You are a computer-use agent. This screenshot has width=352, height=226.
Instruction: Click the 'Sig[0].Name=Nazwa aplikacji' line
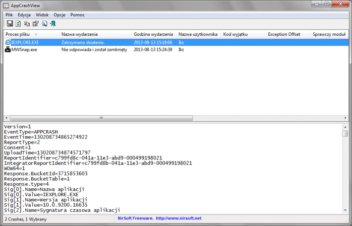click(x=44, y=189)
